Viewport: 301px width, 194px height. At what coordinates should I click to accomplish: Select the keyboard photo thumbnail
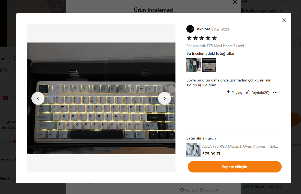coord(209,65)
